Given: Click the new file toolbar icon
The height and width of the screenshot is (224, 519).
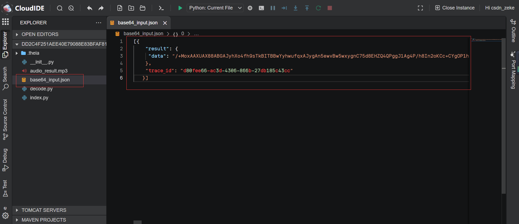Looking at the screenshot, I should [x=120, y=8].
